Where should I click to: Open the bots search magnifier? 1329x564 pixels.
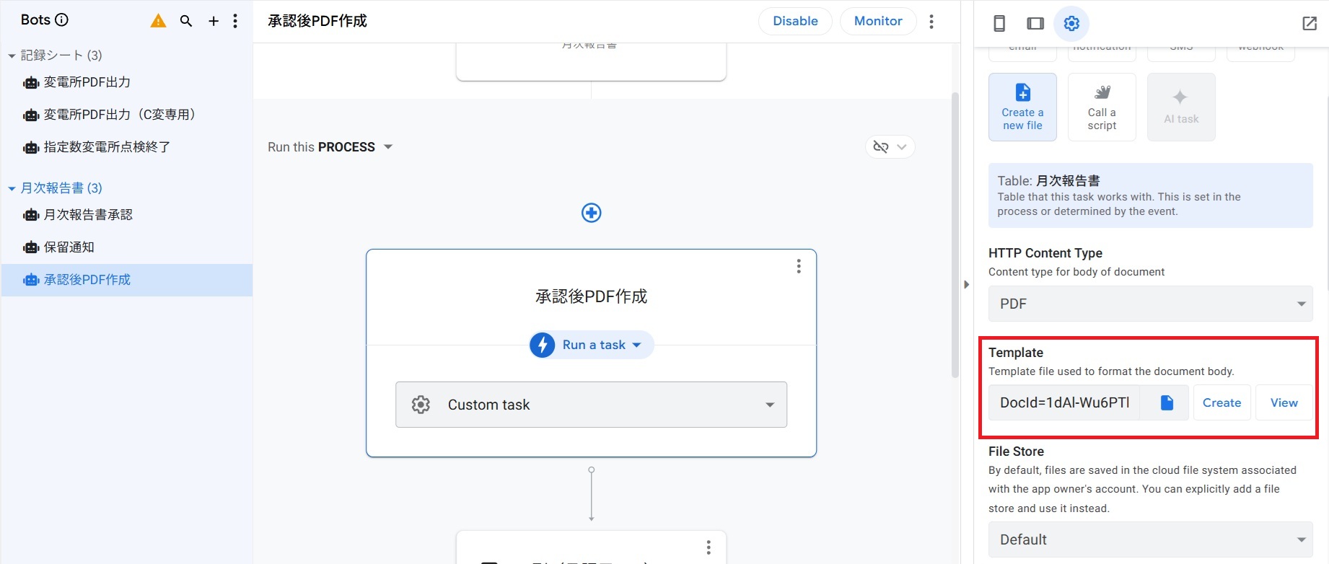coord(186,21)
